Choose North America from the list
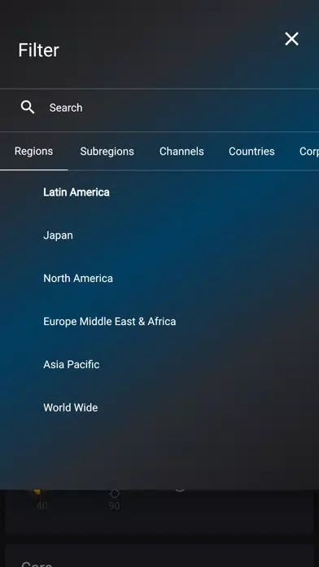 (78, 279)
